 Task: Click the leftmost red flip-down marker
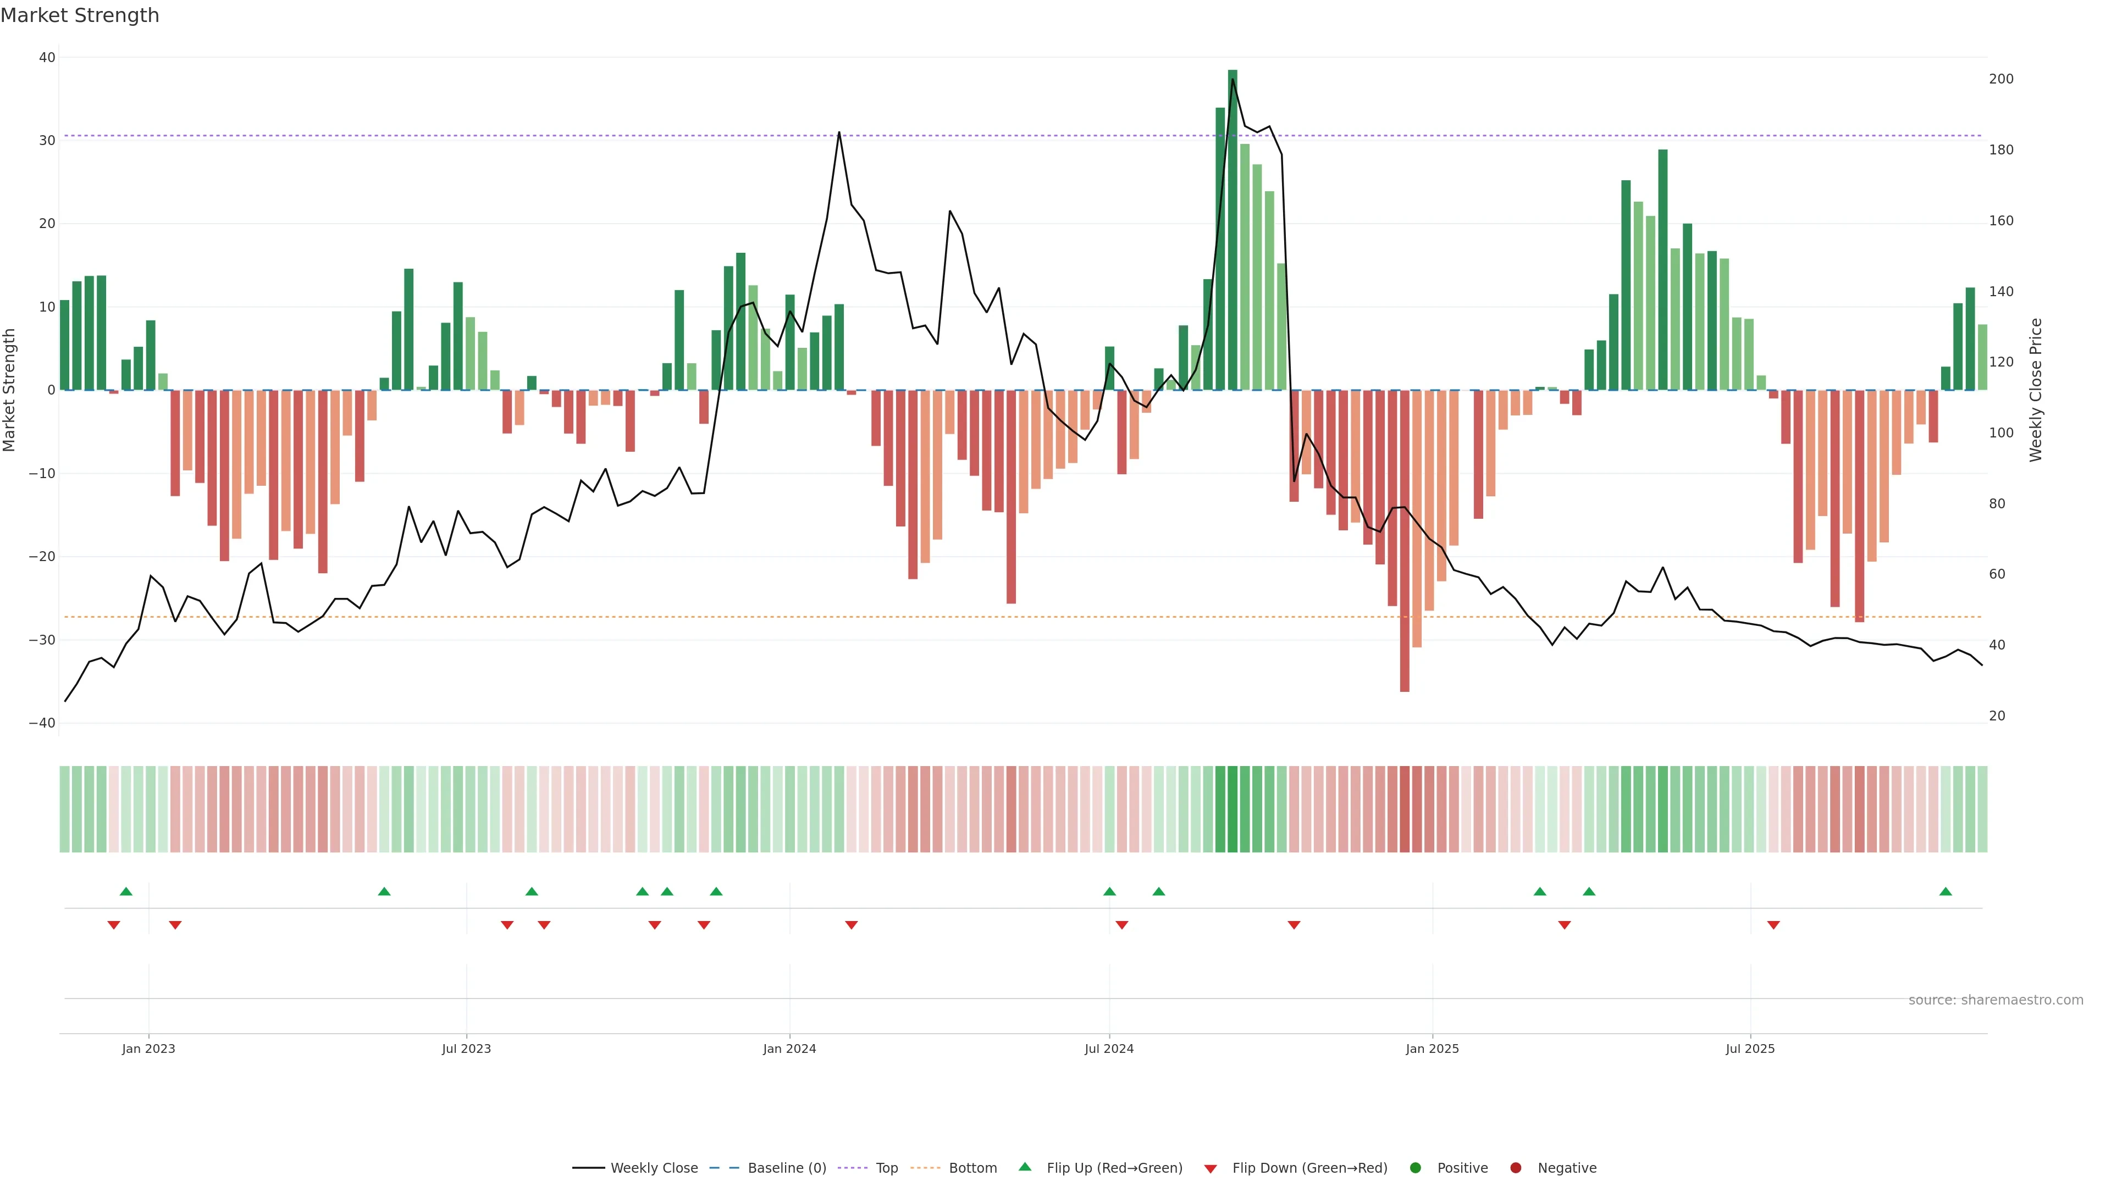coord(114,925)
